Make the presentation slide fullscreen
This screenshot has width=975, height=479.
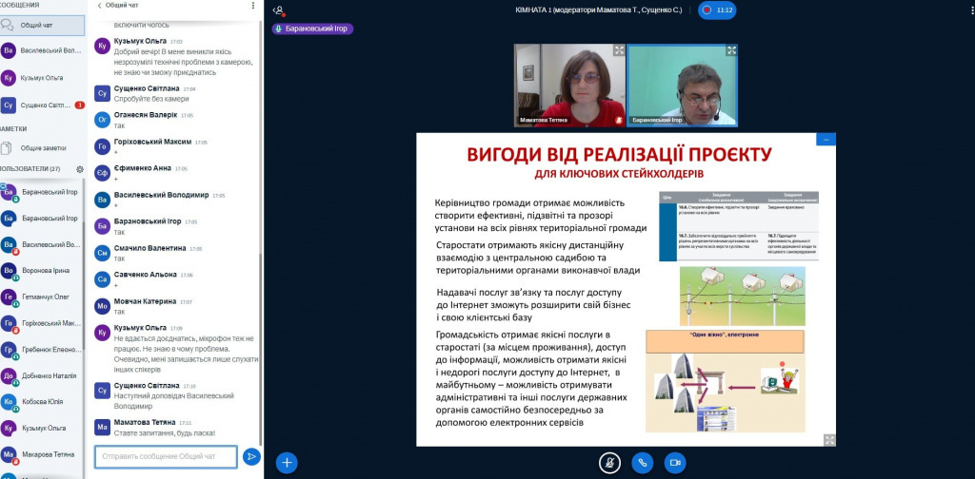click(828, 439)
